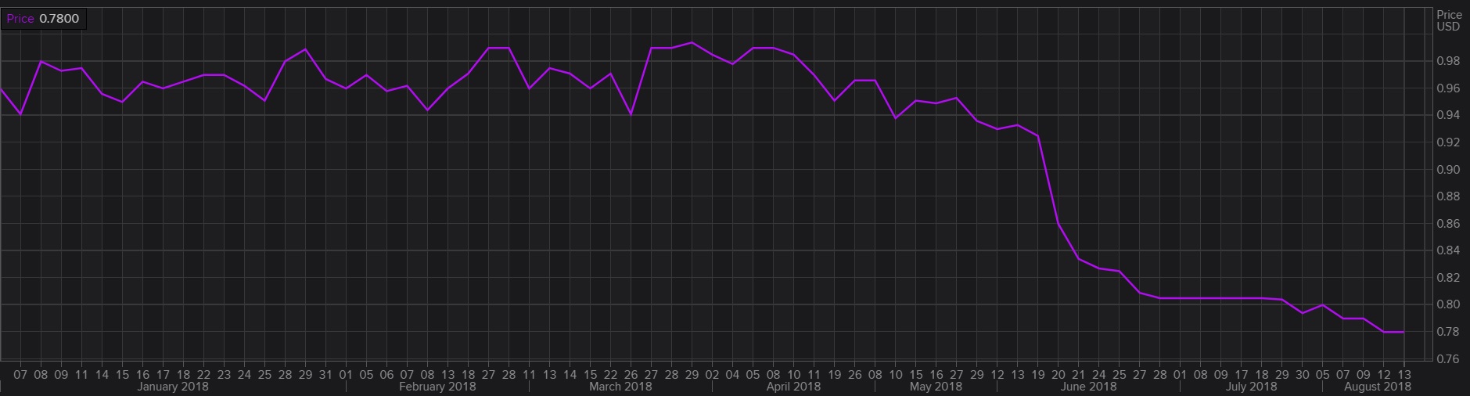Click the 0.86 price axis label
The width and height of the screenshot is (1470, 396).
point(1449,224)
